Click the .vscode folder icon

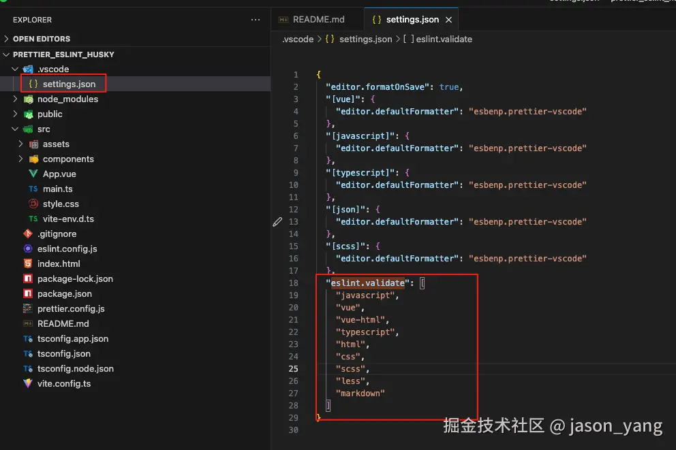tap(28, 69)
